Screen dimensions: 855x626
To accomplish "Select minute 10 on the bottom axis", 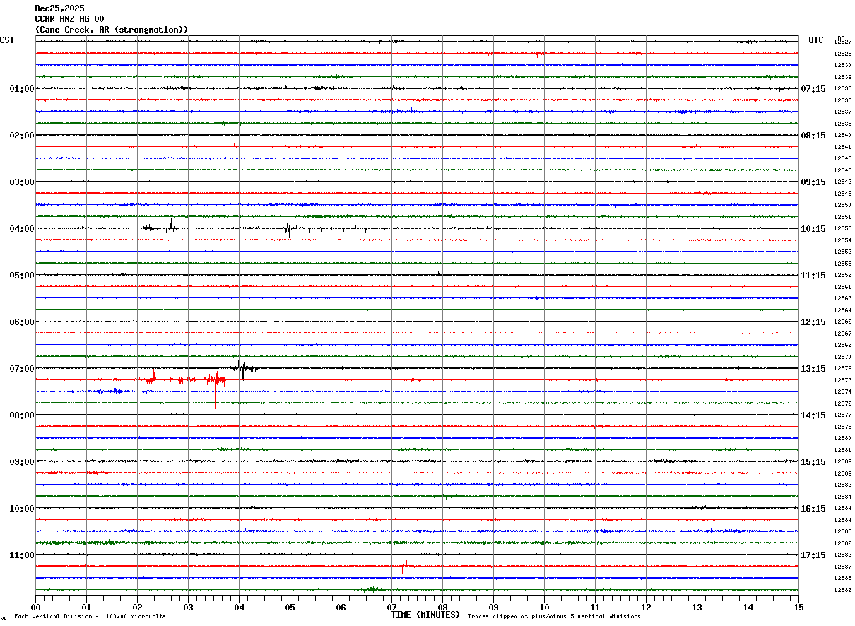I will pos(544,607).
